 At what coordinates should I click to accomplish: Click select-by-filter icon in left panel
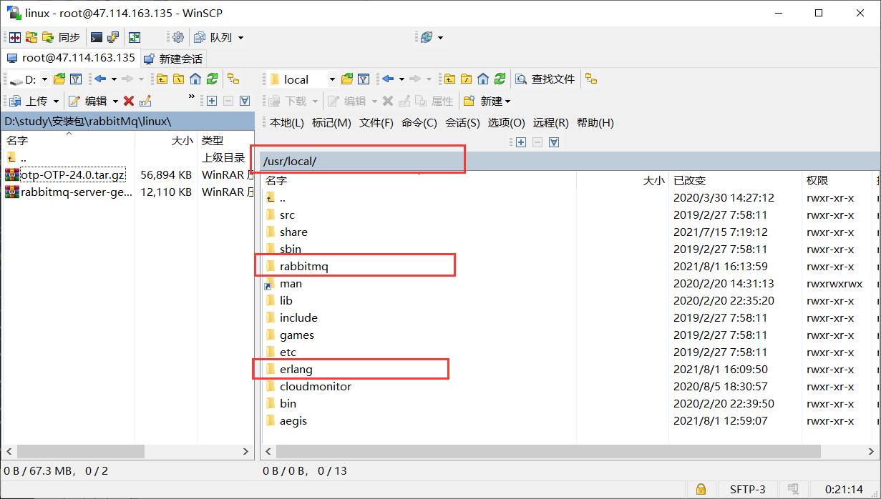(x=245, y=101)
